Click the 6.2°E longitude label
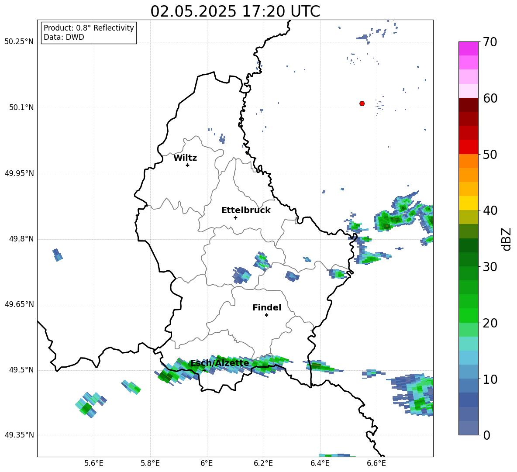Image resolution: width=517 pixels, height=472 pixels. pyautogui.click(x=263, y=463)
